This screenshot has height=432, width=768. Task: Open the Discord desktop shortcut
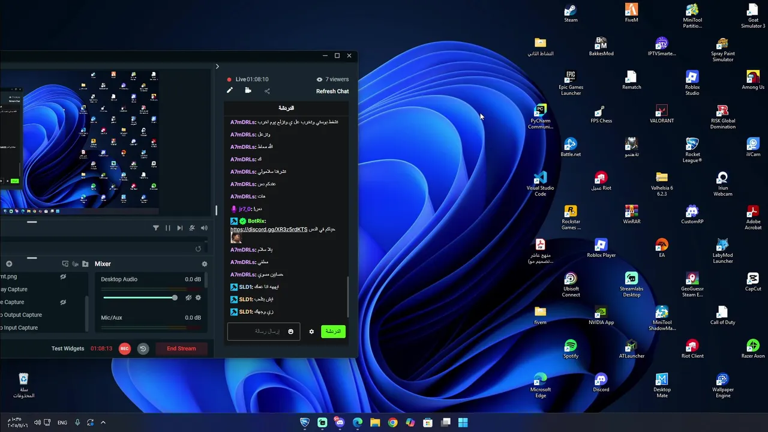click(601, 383)
